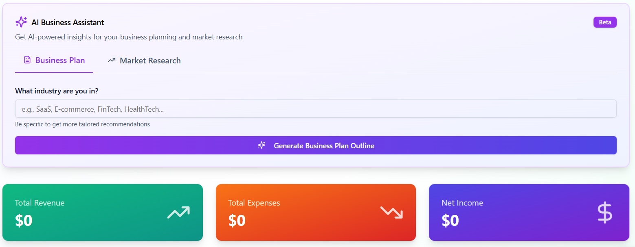Click the Total Revenue label
The height and width of the screenshot is (247, 635).
coord(40,203)
